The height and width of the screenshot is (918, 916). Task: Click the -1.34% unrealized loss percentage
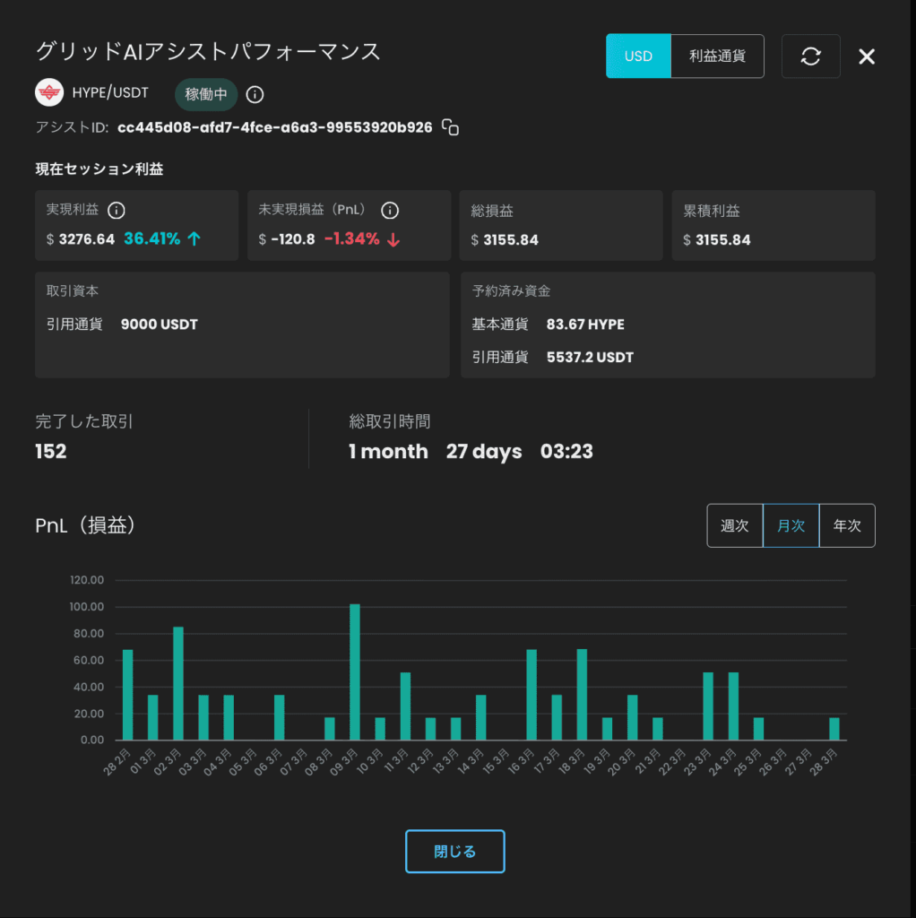[351, 238]
